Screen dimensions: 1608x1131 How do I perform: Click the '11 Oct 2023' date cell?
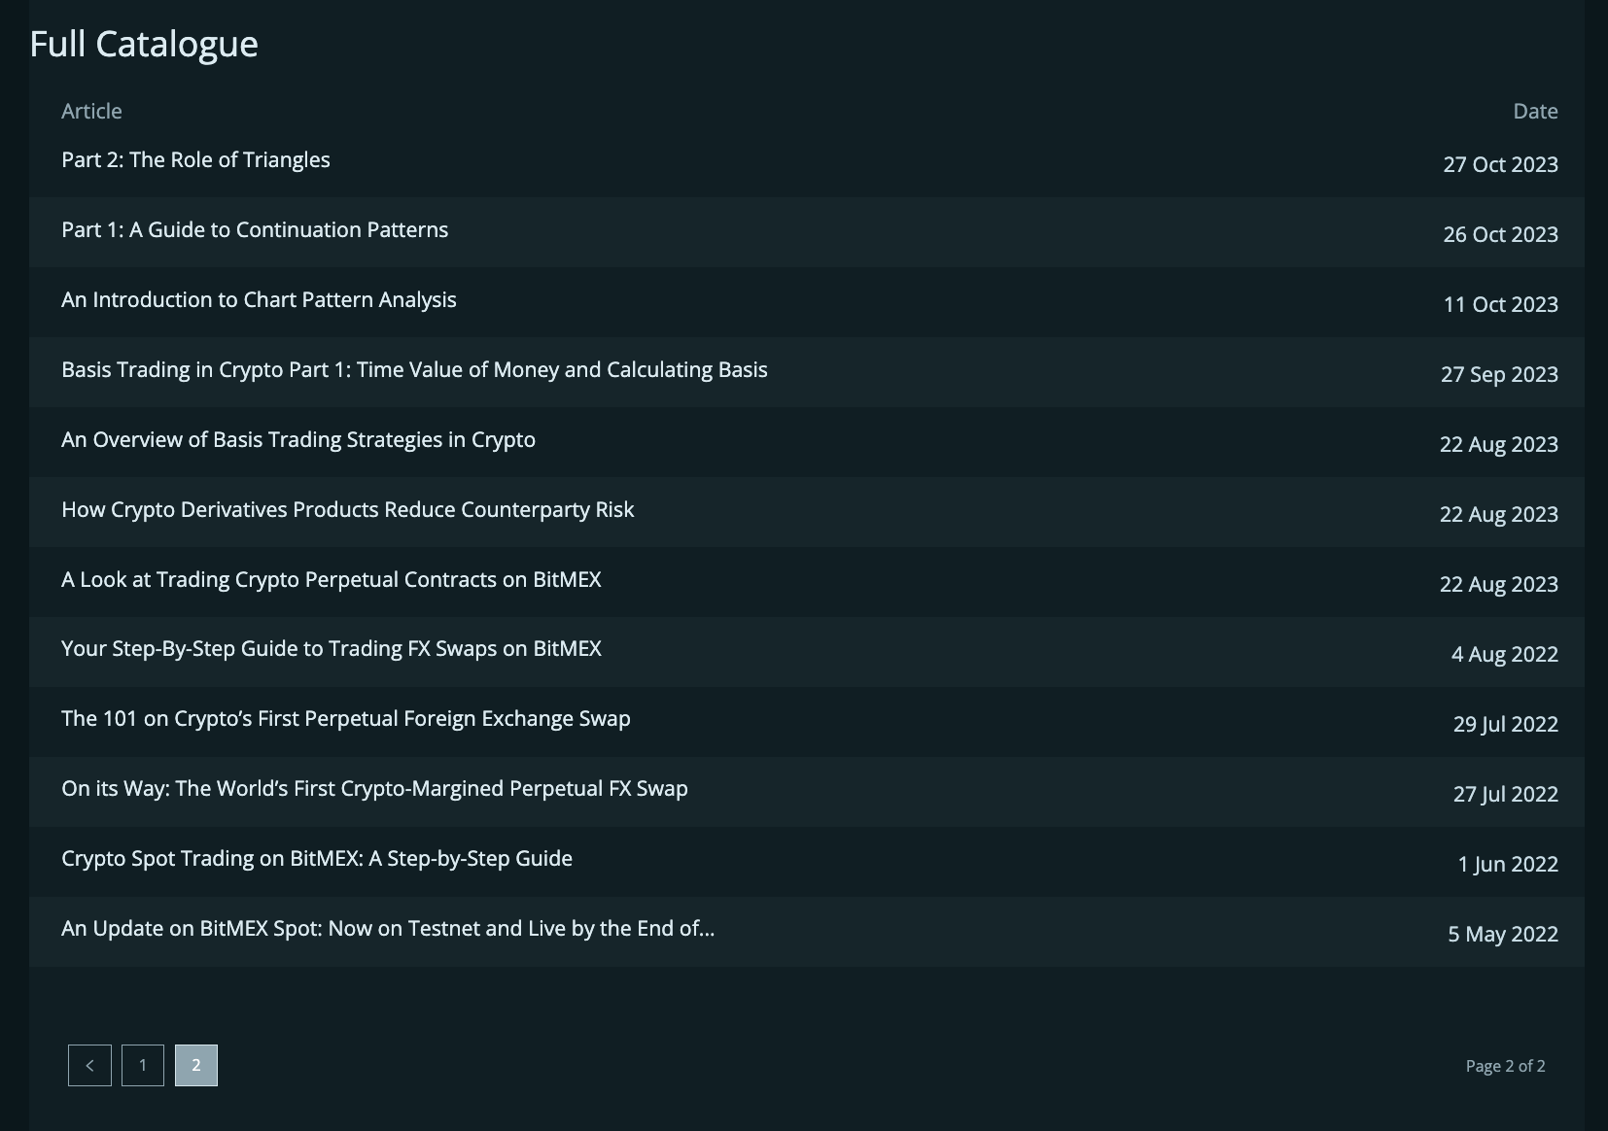point(1500,304)
